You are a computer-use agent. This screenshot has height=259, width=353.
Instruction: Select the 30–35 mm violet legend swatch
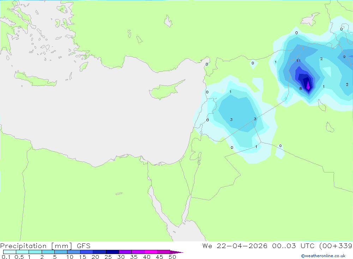point(125,252)
